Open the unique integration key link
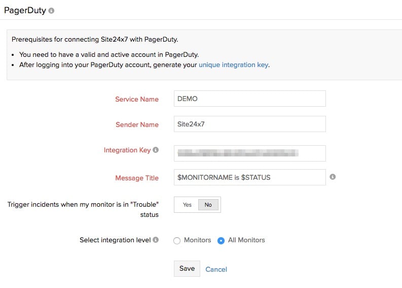The height and width of the screenshot is (288, 402). (x=233, y=65)
